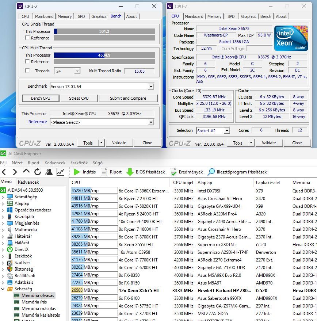
Task: Go back with AIDA64 back arrow
Action: coord(4,172)
